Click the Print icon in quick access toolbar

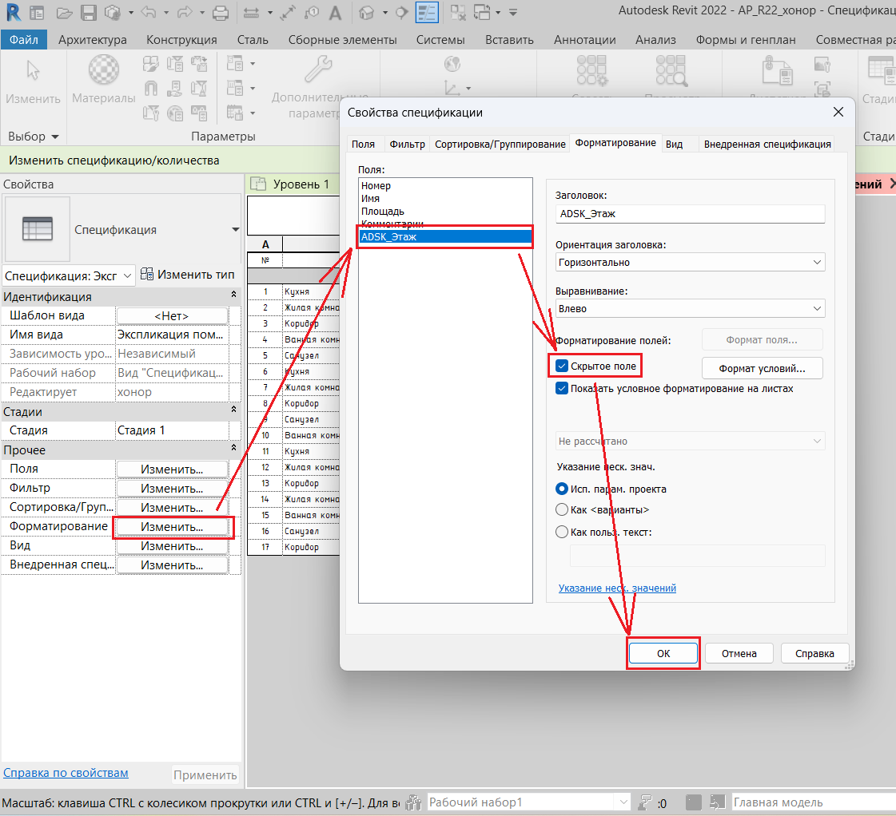click(x=221, y=13)
